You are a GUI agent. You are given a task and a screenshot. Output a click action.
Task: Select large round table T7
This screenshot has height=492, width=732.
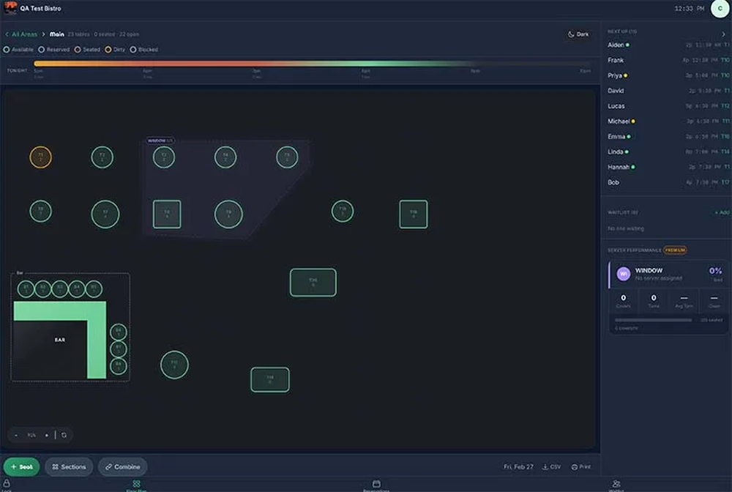(x=105, y=215)
